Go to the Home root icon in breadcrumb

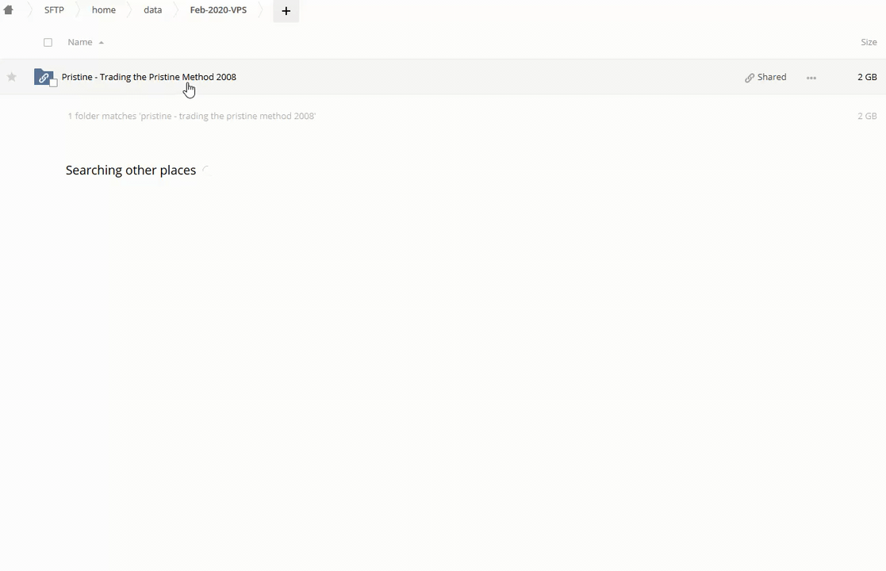tap(9, 10)
